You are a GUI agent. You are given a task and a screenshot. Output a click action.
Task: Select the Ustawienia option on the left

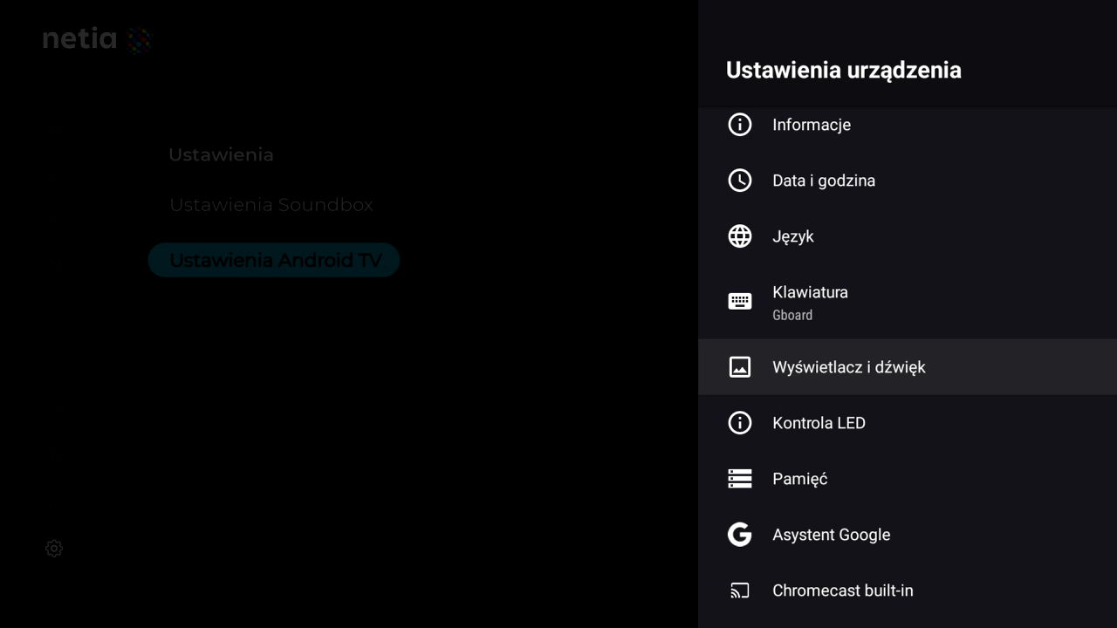[221, 154]
